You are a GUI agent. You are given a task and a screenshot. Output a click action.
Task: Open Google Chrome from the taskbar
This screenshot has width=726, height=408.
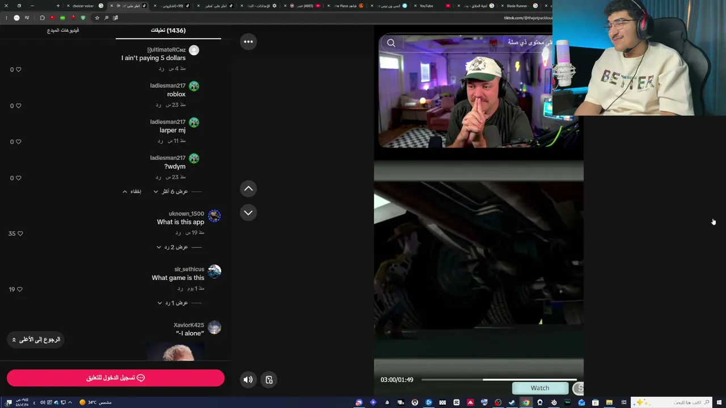coord(526,402)
